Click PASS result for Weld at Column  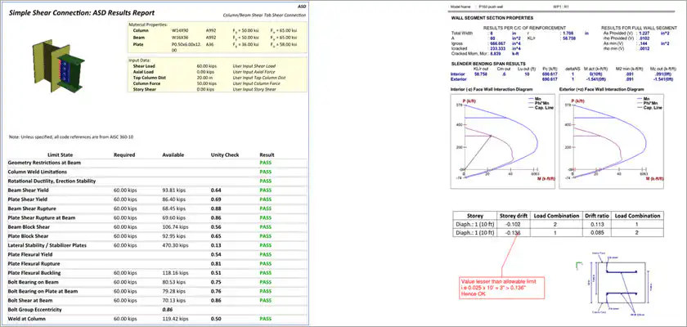(x=266, y=319)
